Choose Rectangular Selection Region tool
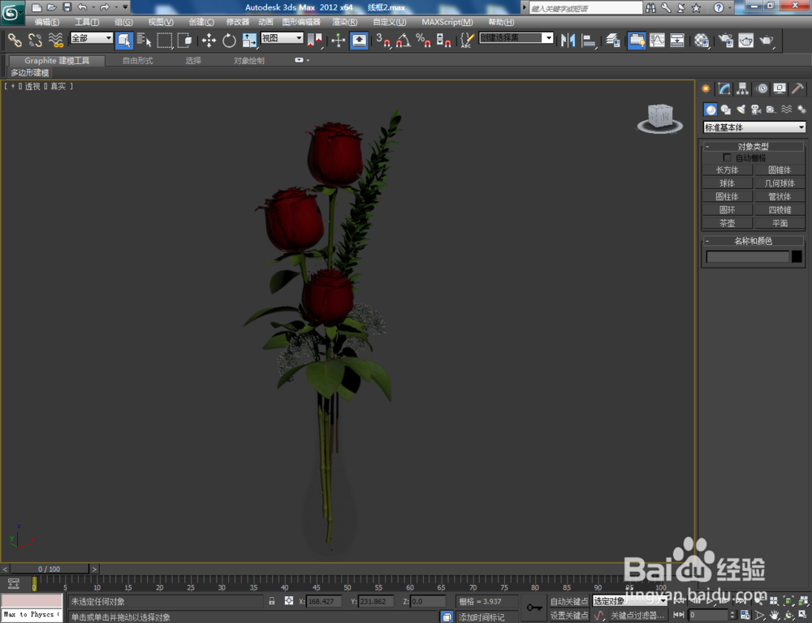 tap(165, 40)
